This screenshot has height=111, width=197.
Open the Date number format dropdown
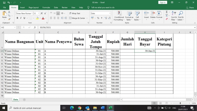[x=110, y=13]
